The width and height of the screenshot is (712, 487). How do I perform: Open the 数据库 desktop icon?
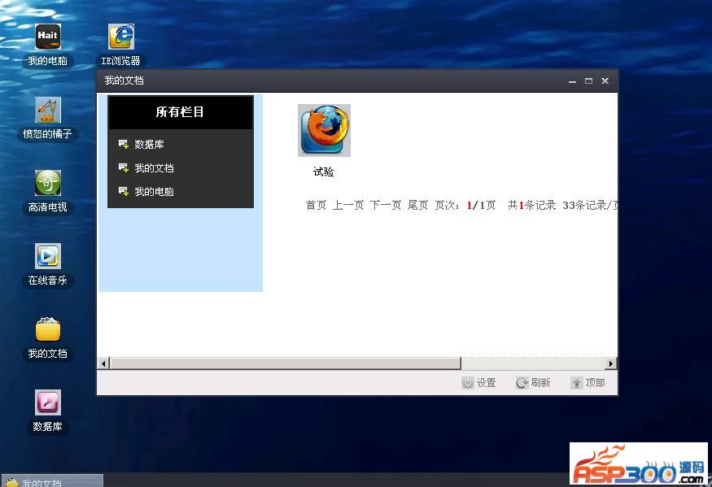[48, 403]
